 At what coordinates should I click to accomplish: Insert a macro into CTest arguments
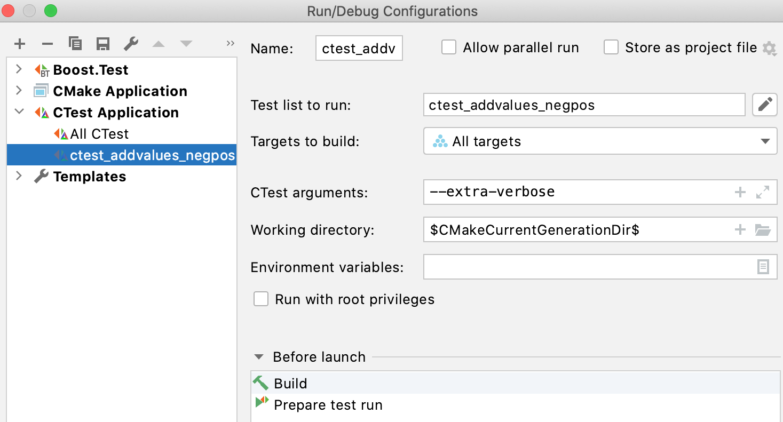pyautogui.click(x=740, y=192)
